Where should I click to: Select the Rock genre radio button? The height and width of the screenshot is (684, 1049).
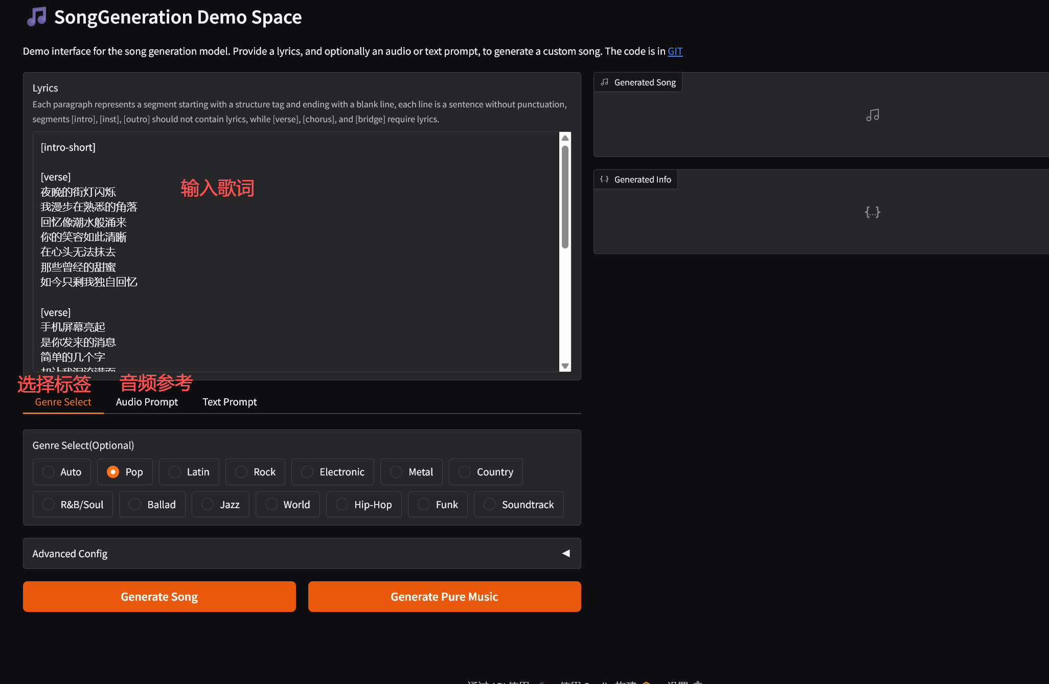click(x=241, y=472)
